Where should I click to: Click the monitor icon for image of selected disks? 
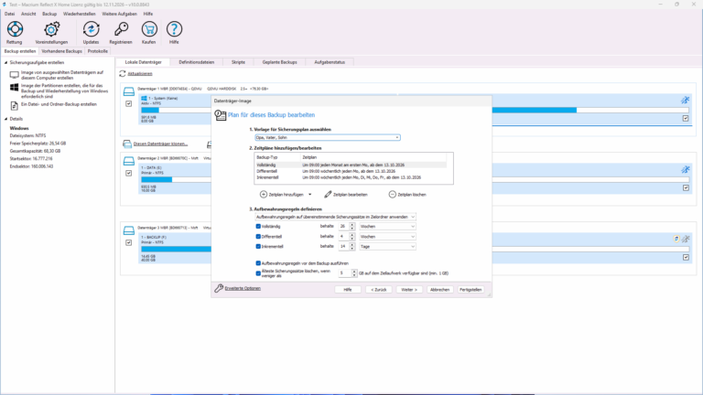click(15, 75)
